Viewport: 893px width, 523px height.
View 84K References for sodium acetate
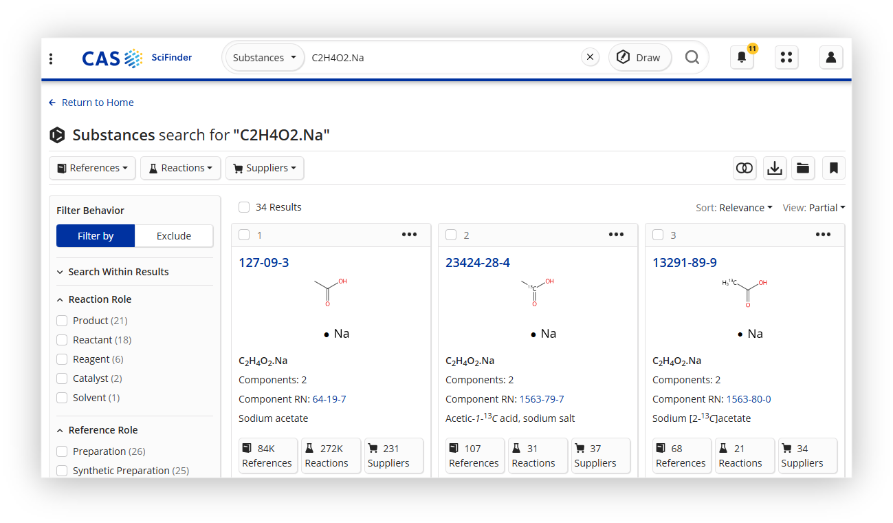coord(267,456)
